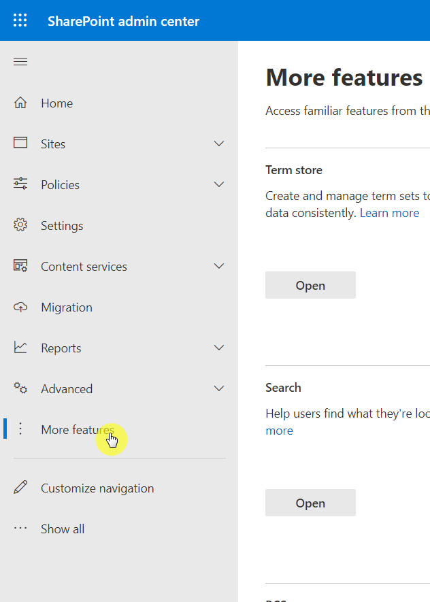The width and height of the screenshot is (430, 602).
Task: Click the Customize navigation pencil icon
Action: coord(20,487)
